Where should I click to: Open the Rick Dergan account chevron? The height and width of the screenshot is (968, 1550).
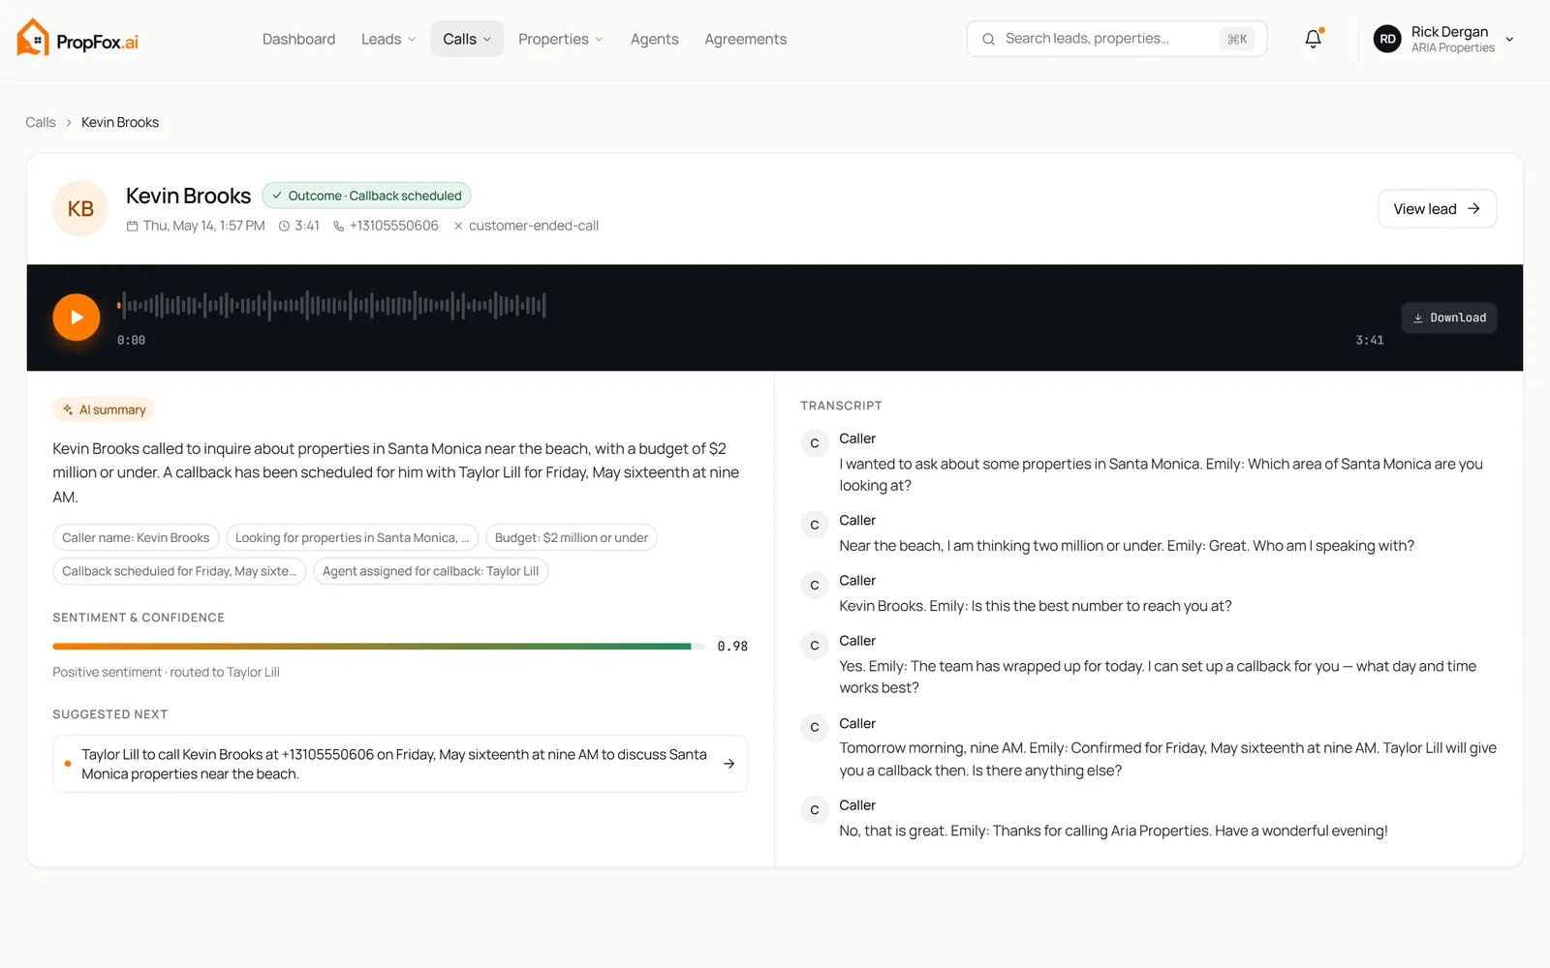coord(1509,40)
